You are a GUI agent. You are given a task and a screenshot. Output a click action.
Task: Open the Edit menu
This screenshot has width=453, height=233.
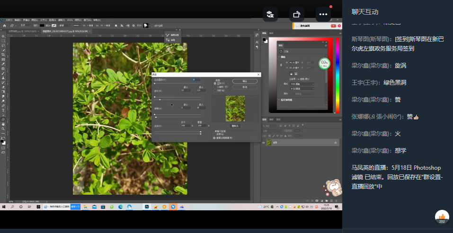click(x=18, y=20)
